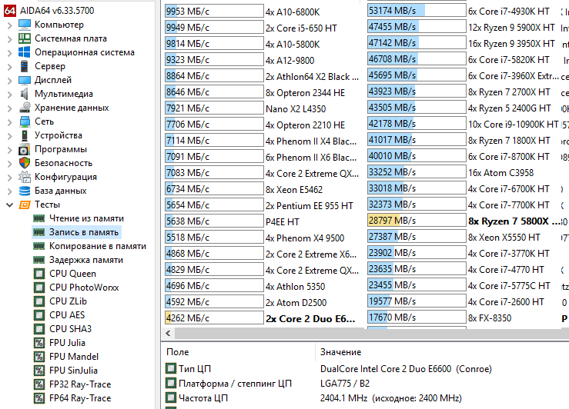
Task: Click the horizontal scrollbar track
Action: tap(371, 334)
